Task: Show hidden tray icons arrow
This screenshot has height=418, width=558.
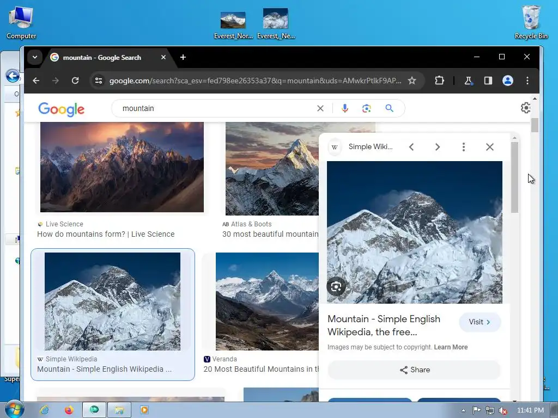Action: point(463,410)
